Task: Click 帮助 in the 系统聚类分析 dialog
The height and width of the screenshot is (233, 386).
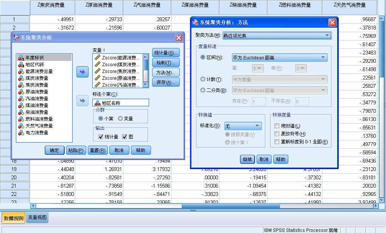Action: [x=141, y=150]
